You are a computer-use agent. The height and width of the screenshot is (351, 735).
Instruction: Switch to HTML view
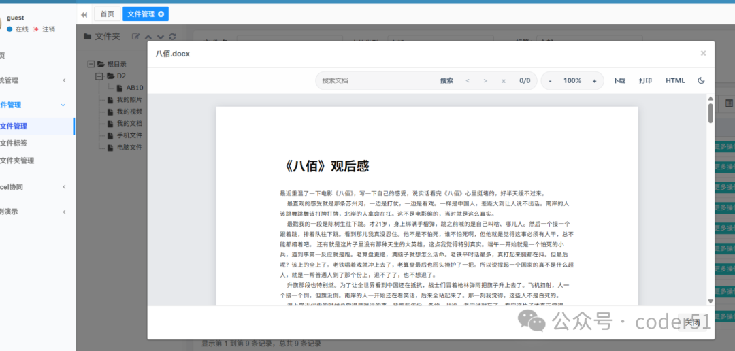click(x=675, y=80)
